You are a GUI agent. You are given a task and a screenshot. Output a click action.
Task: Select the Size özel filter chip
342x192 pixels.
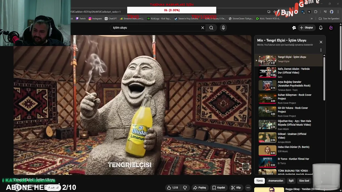(304, 181)
